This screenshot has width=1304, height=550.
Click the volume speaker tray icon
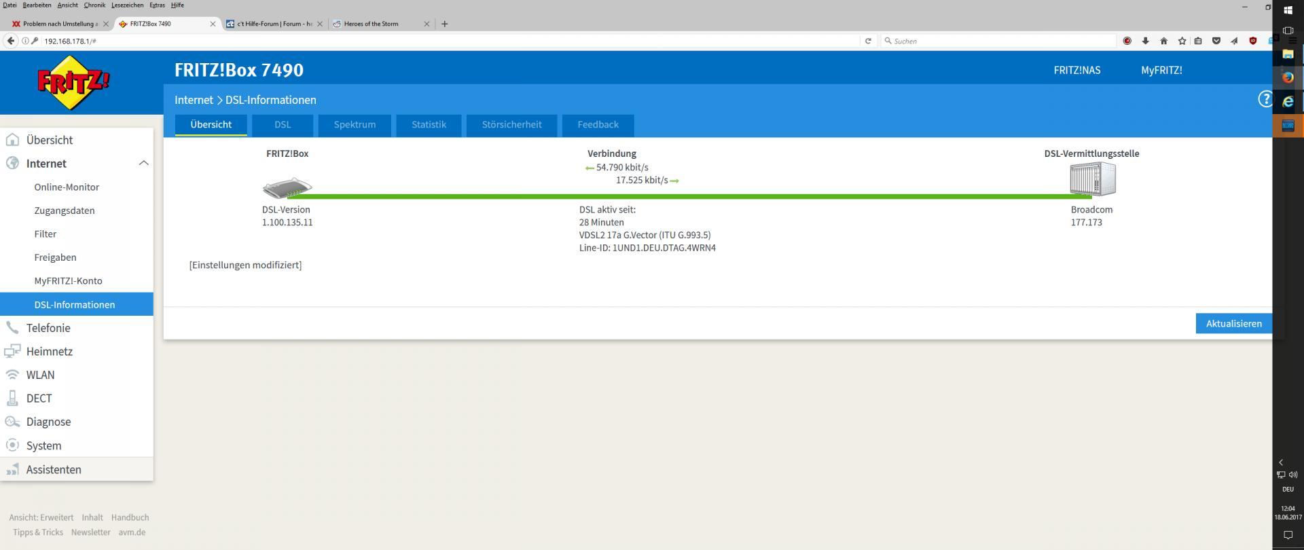(x=1293, y=475)
